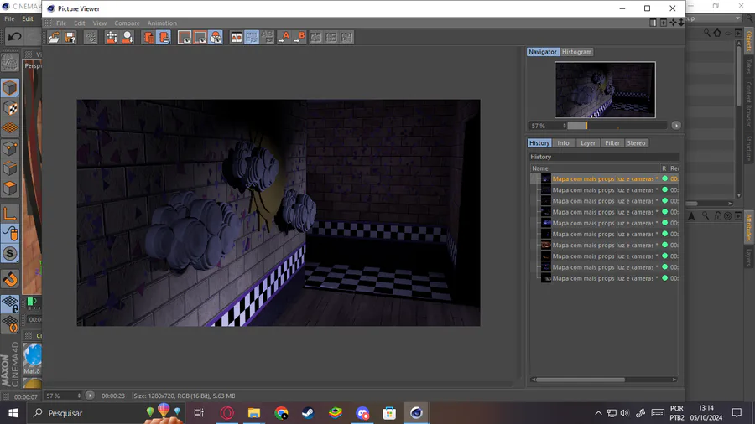Viewport: 755px width, 424px height.
Task: Open the Attributes side tab
Action: click(x=749, y=227)
